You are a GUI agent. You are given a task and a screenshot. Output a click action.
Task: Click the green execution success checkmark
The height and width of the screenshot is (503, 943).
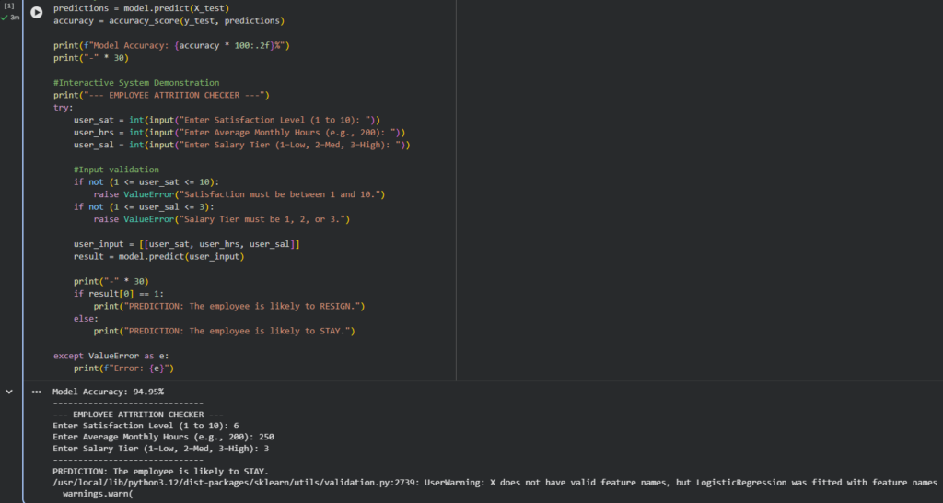tap(5, 18)
